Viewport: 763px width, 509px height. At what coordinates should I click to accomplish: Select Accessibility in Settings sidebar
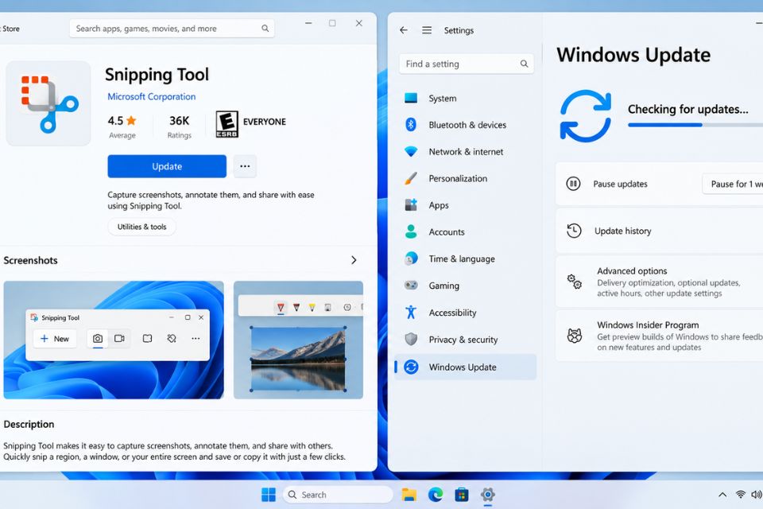coord(465,313)
